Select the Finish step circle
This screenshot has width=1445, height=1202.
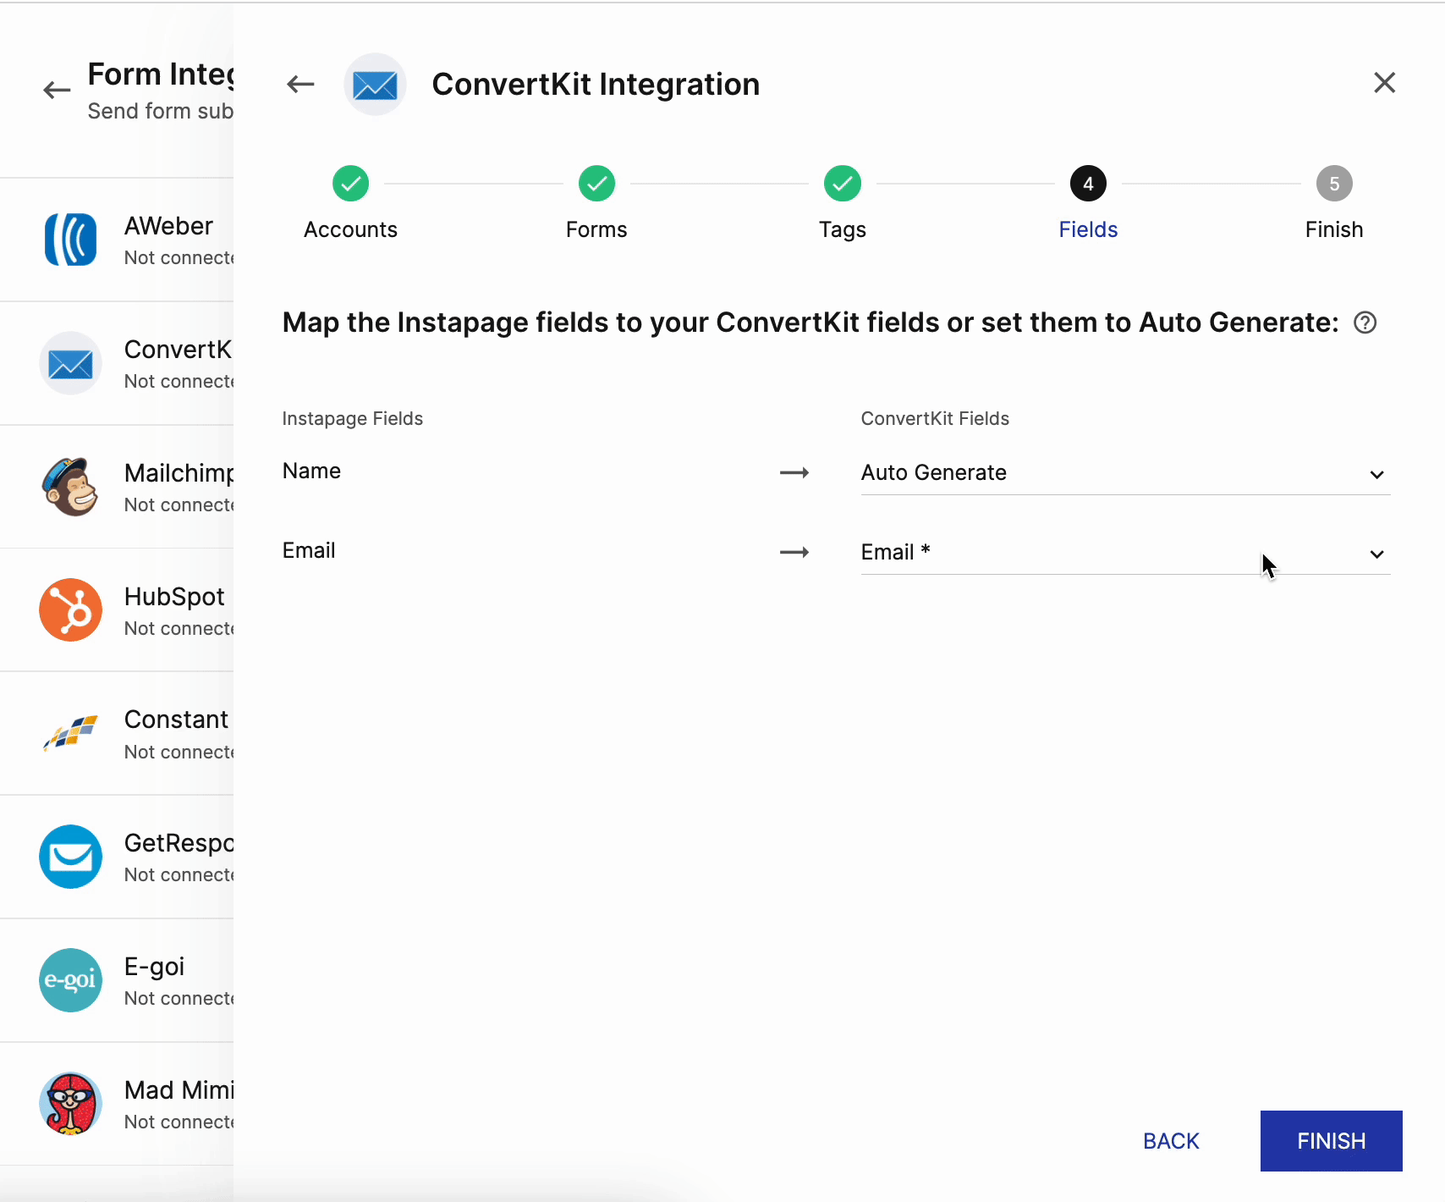(1333, 184)
